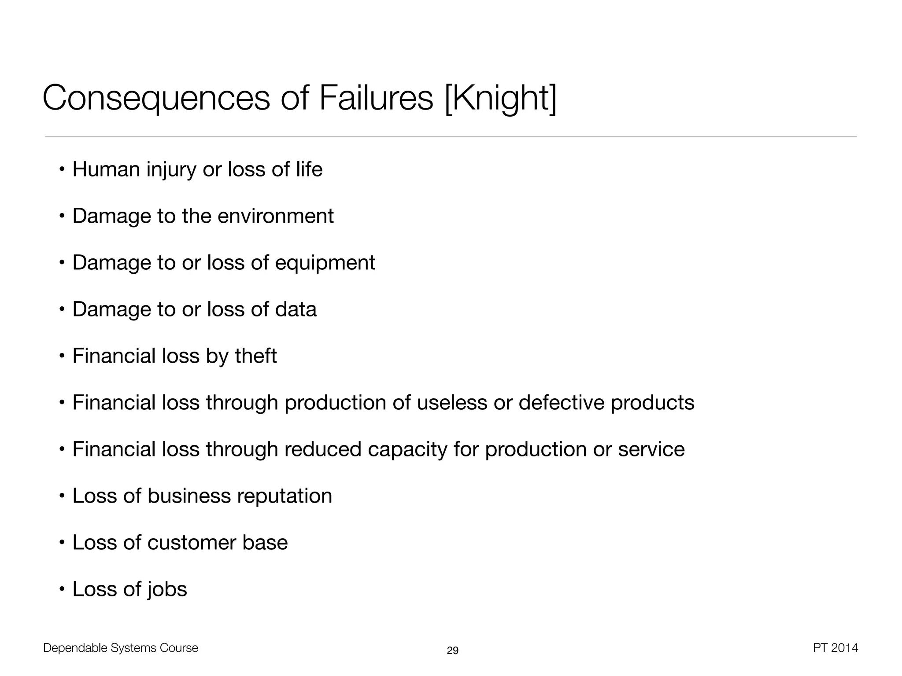Select the [Knight] citation in the title

501,99
